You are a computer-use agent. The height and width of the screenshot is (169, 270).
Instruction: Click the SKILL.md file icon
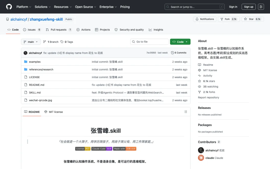click(x=26, y=92)
